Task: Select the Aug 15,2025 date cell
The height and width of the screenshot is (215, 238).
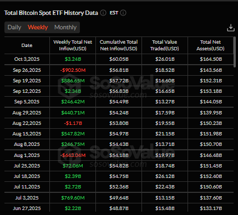Action: (27, 134)
